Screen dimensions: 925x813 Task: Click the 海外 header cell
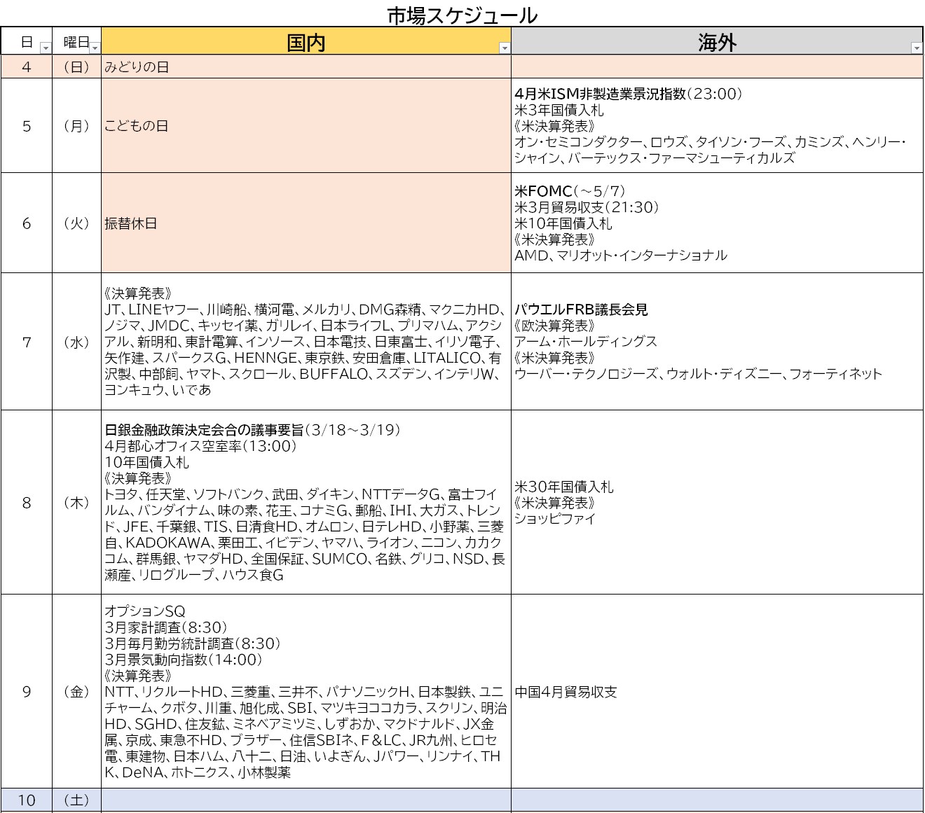(717, 41)
